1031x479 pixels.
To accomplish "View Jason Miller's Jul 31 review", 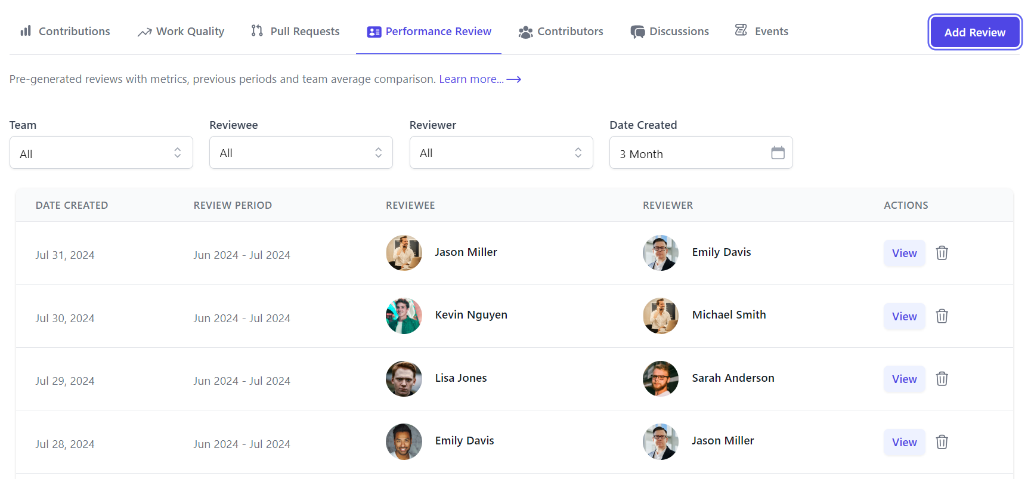I will click(904, 253).
